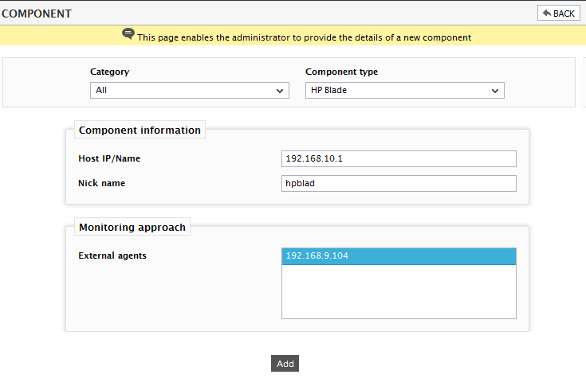Select external agent 192.168.9.104 in list

point(399,256)
